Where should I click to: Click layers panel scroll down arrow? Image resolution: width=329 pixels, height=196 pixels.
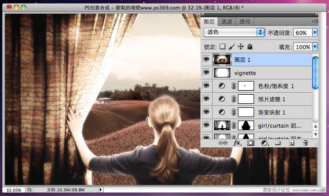[315, 134]
